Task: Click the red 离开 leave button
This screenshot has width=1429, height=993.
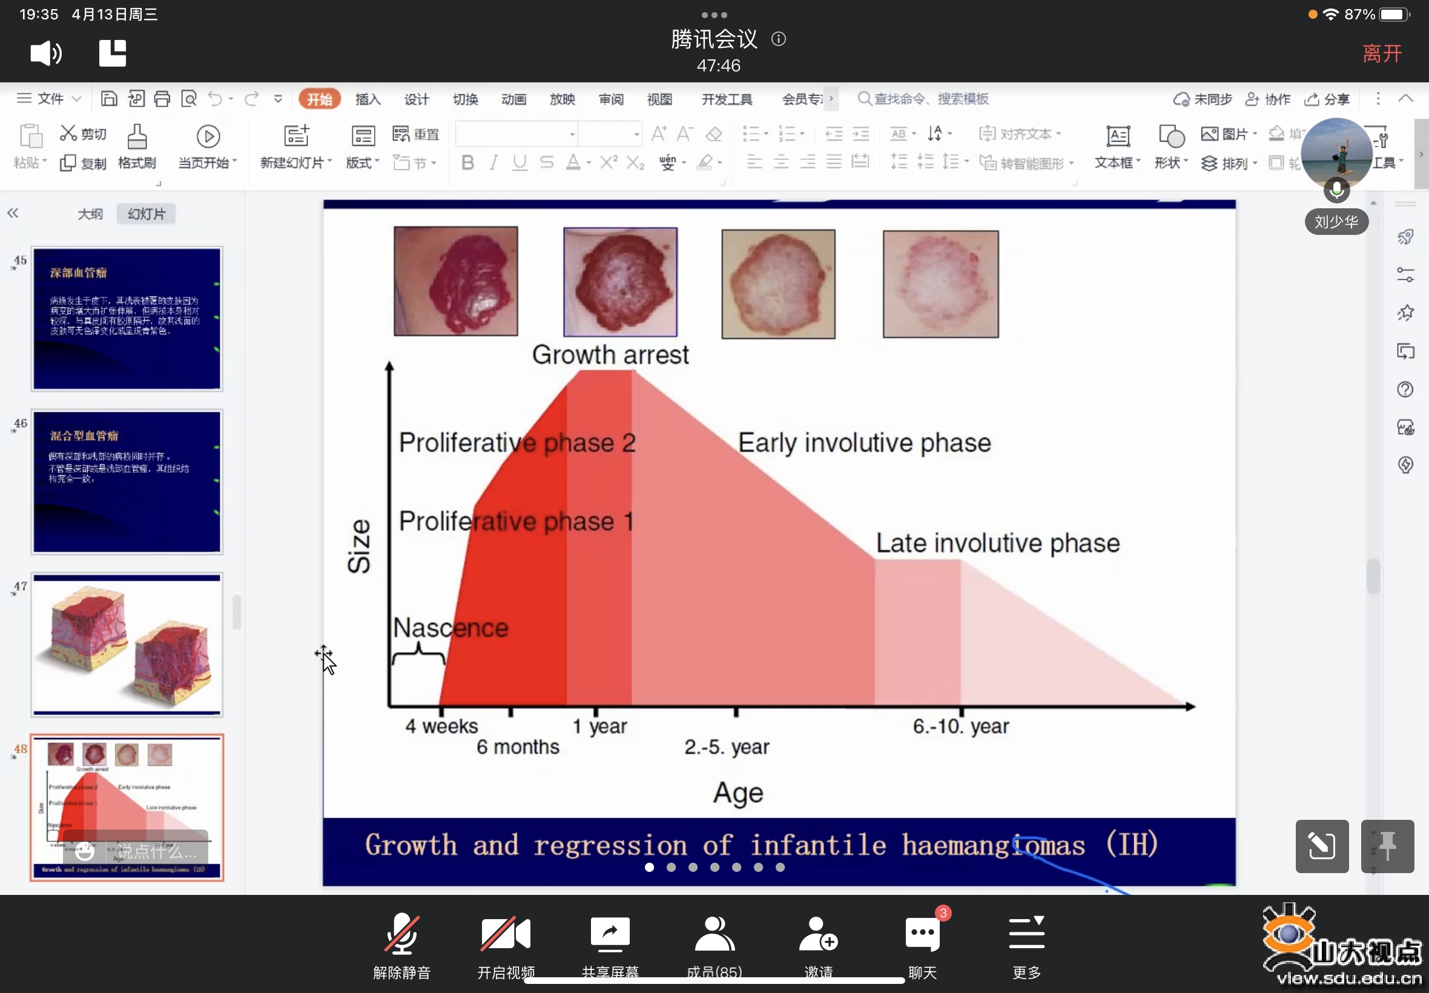Action: tap(1382, 53)
